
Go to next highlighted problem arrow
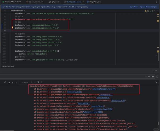(157, 11)
